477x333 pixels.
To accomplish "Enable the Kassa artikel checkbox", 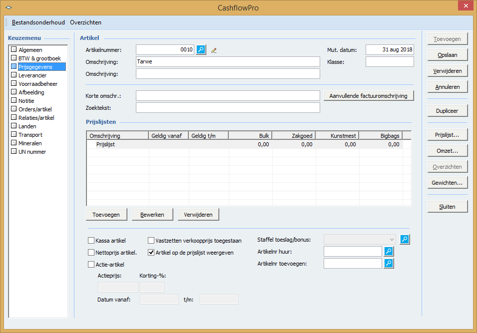I will [91, 241].
